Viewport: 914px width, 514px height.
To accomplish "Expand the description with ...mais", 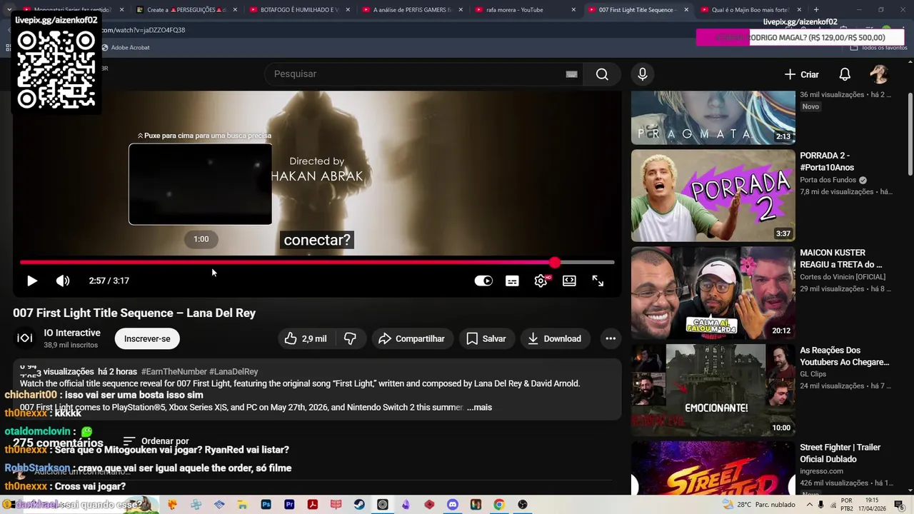I will pos(479,408).
